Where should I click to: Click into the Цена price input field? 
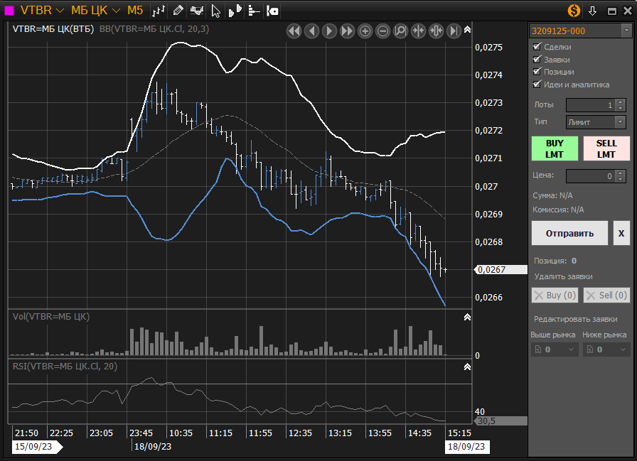(x=590, y=175)
